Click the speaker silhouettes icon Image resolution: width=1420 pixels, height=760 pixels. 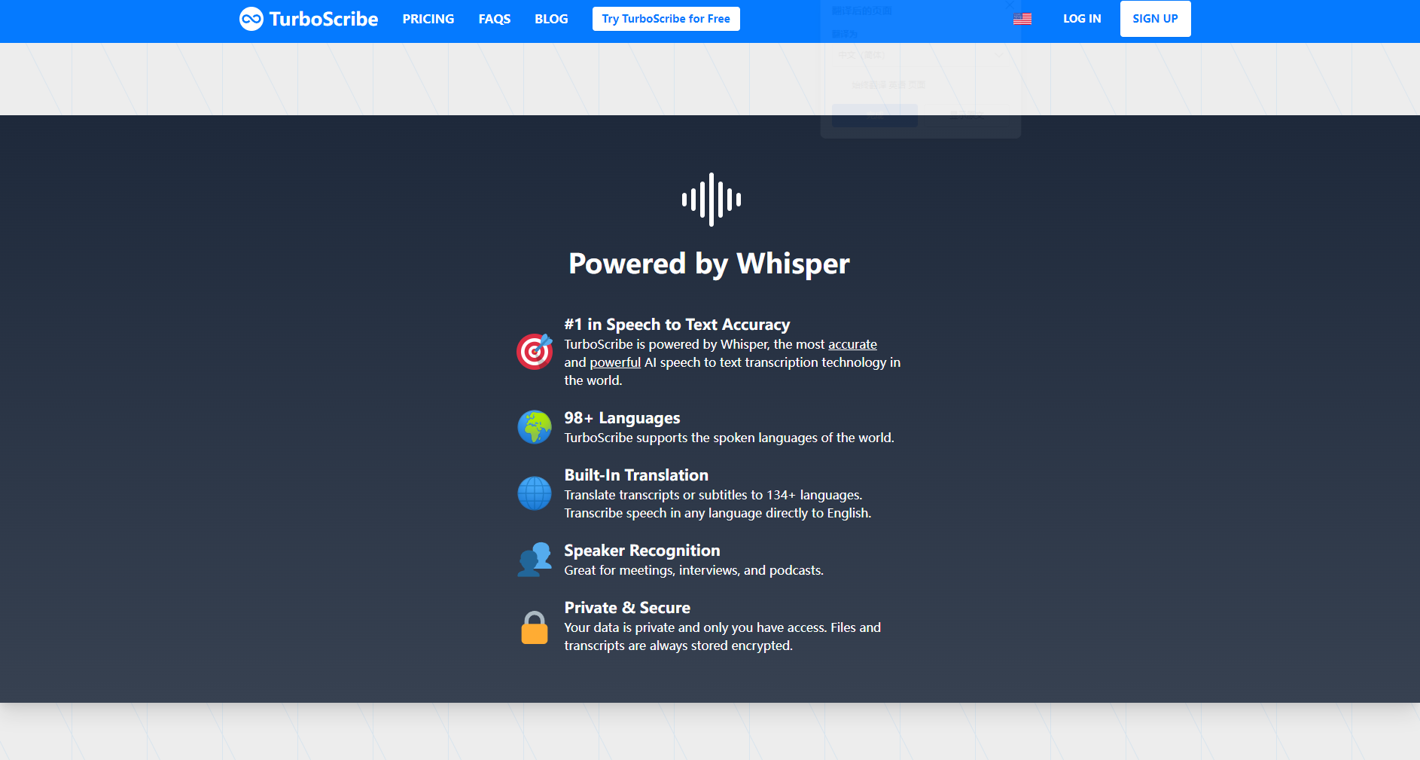pyautogui.click(x=535, y=560)
